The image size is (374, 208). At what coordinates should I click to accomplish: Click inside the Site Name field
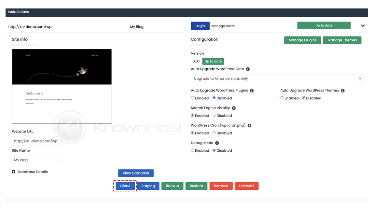click(x=36, y=160)
